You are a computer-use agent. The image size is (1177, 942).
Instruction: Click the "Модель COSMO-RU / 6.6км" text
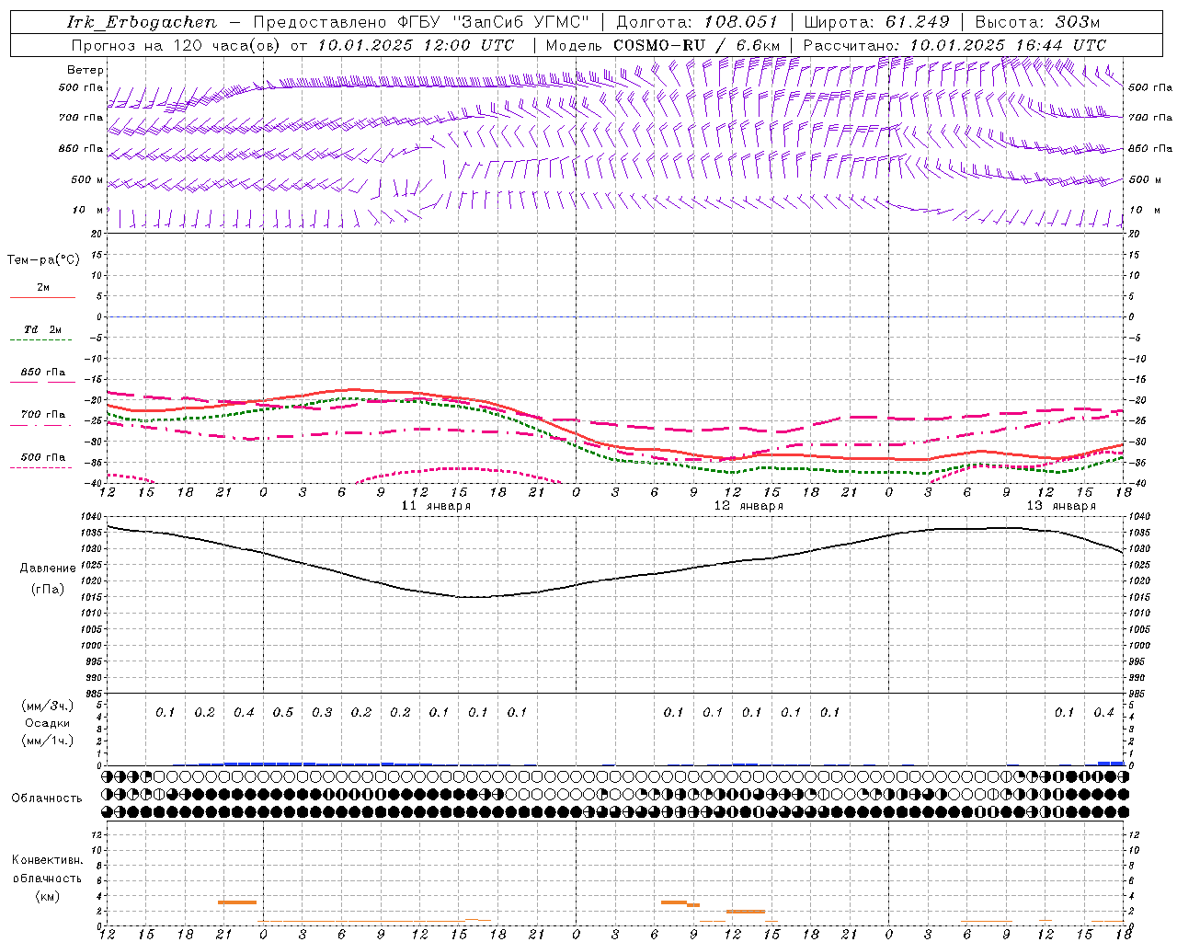(662, 45)
